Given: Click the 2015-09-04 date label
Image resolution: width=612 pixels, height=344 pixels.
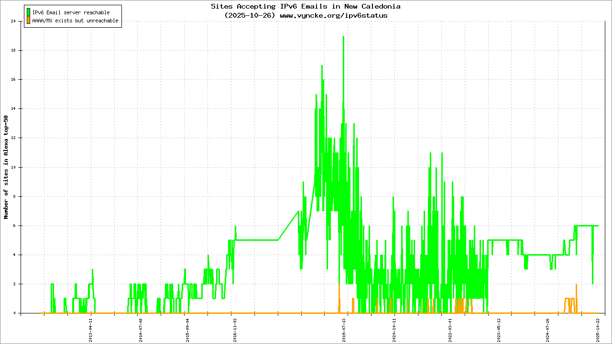Looking at the screenshot, I should [x=187, y=331].
